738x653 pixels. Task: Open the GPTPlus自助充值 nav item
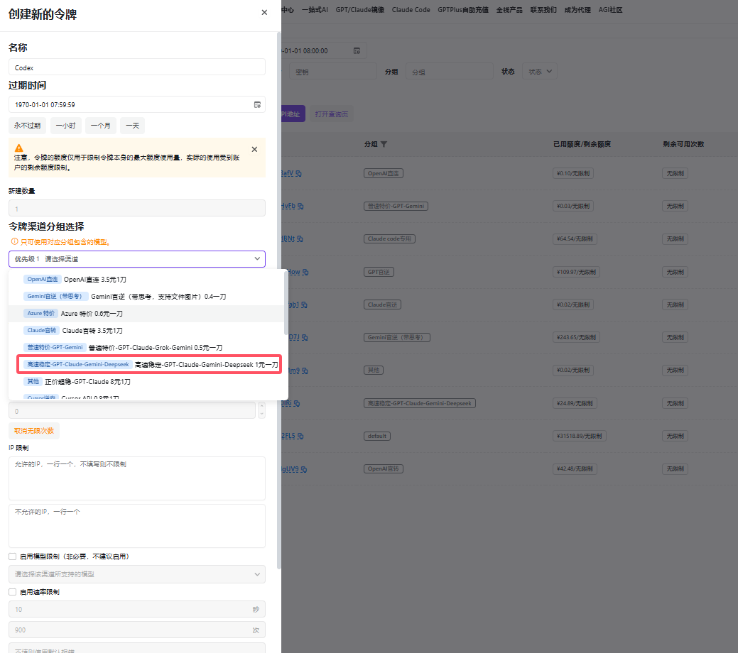point(462,10)
